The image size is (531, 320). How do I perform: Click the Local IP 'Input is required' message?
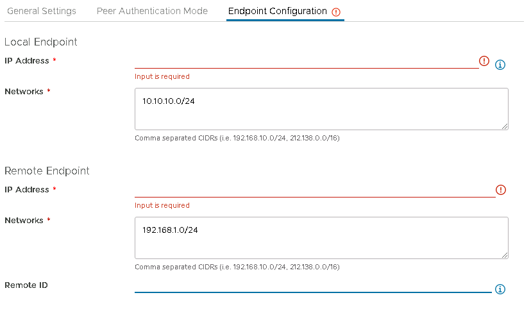162,76
